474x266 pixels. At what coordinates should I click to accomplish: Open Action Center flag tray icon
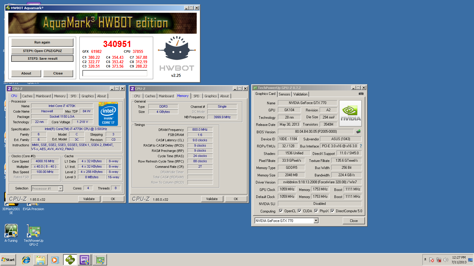pos(432,260)
